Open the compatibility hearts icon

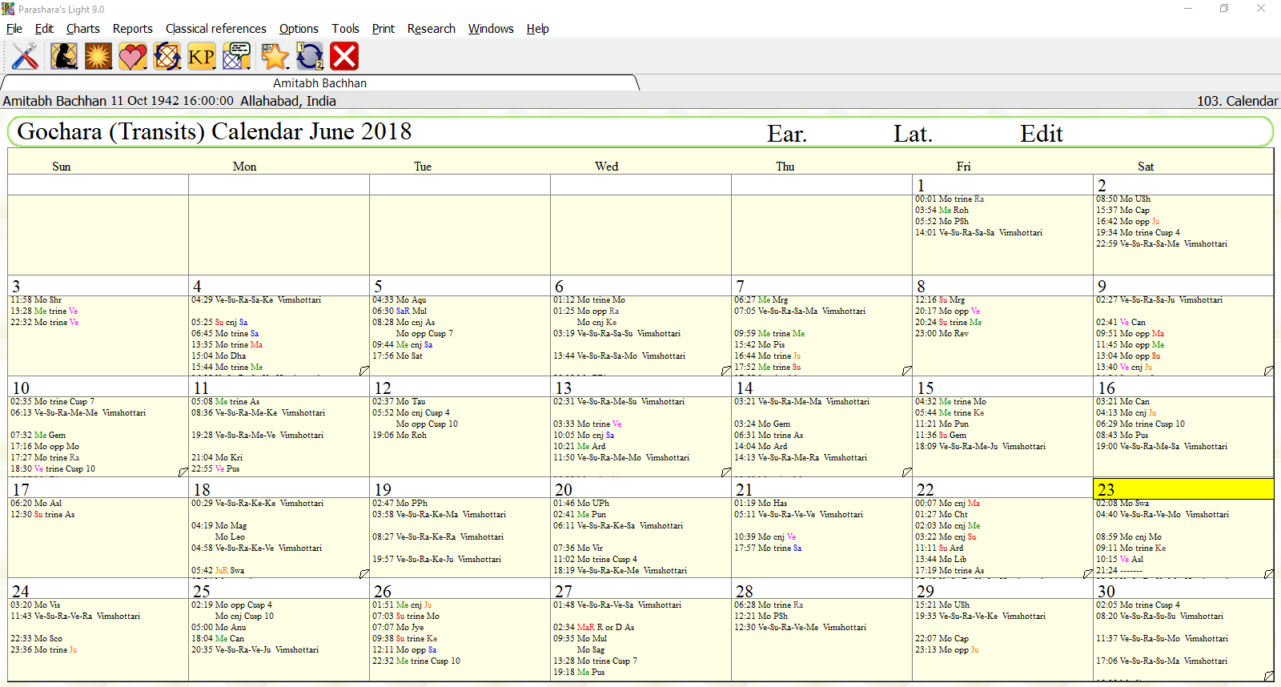tap(133, 56)
